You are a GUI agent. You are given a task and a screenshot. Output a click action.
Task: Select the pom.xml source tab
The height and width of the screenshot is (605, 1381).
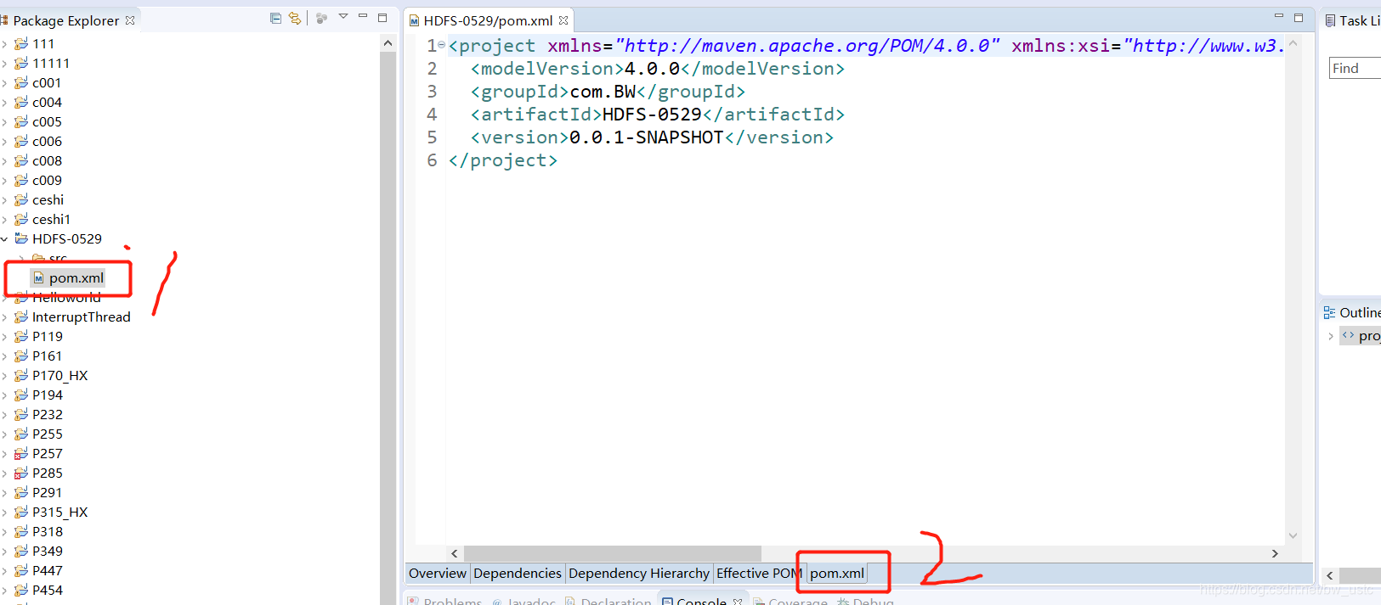(837, 574)
